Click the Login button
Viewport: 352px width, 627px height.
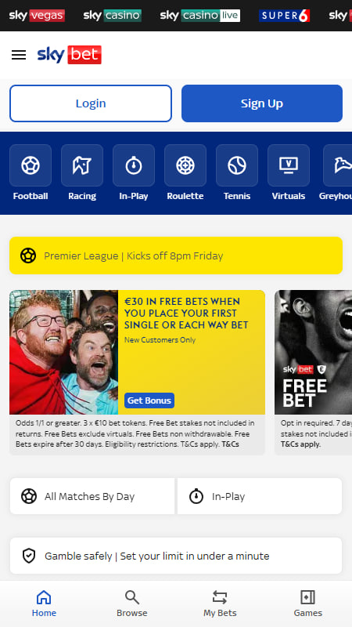[x=91, y=103]
